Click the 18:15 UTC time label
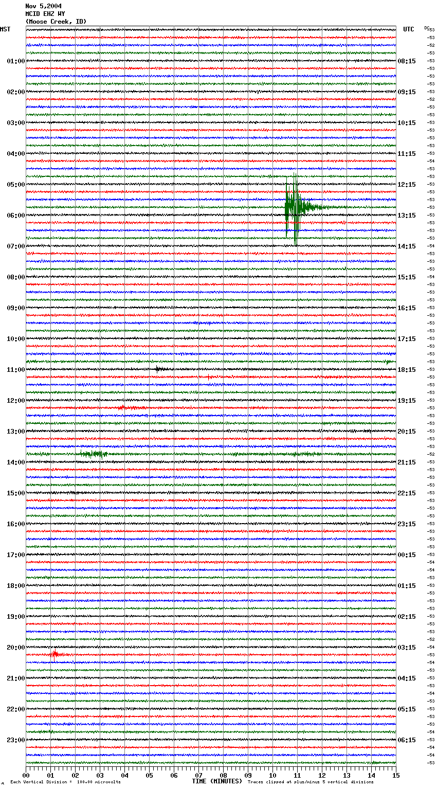The width and height of the screenshot is (437, 789). pos(407,370)
